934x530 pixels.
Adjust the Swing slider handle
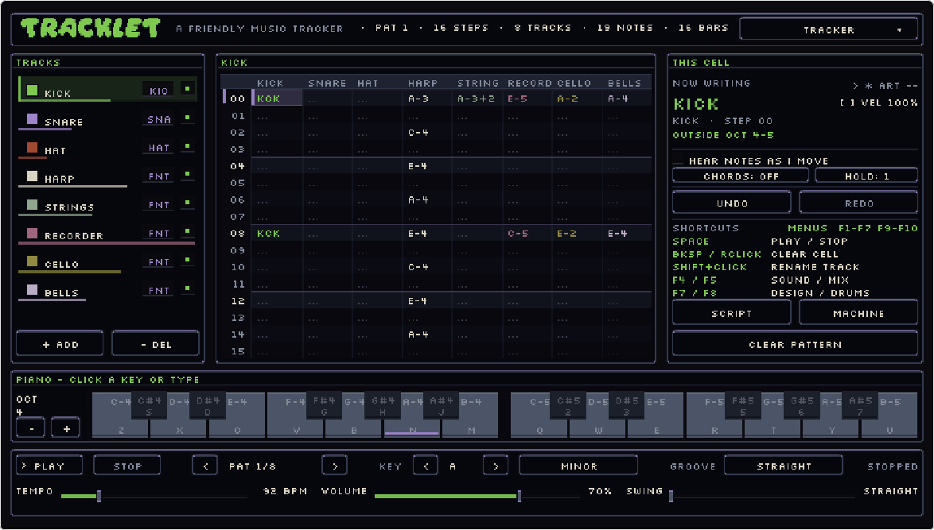pos(671,496)
